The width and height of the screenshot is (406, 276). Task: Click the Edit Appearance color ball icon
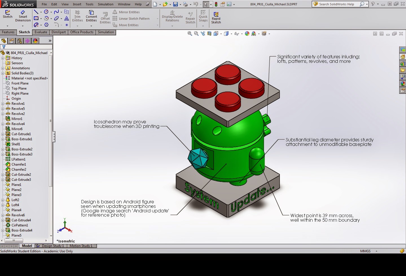tap(247, 34)
